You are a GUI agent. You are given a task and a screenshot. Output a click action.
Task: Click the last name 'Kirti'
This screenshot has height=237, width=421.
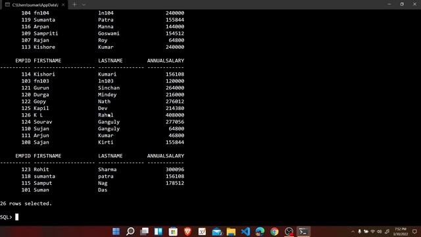coord(106,142)
